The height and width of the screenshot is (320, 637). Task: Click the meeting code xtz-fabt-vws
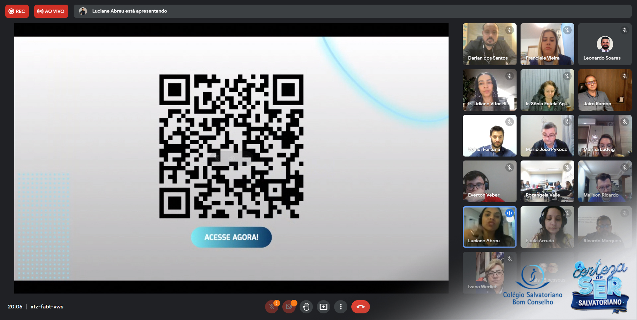tap(47, 307)
